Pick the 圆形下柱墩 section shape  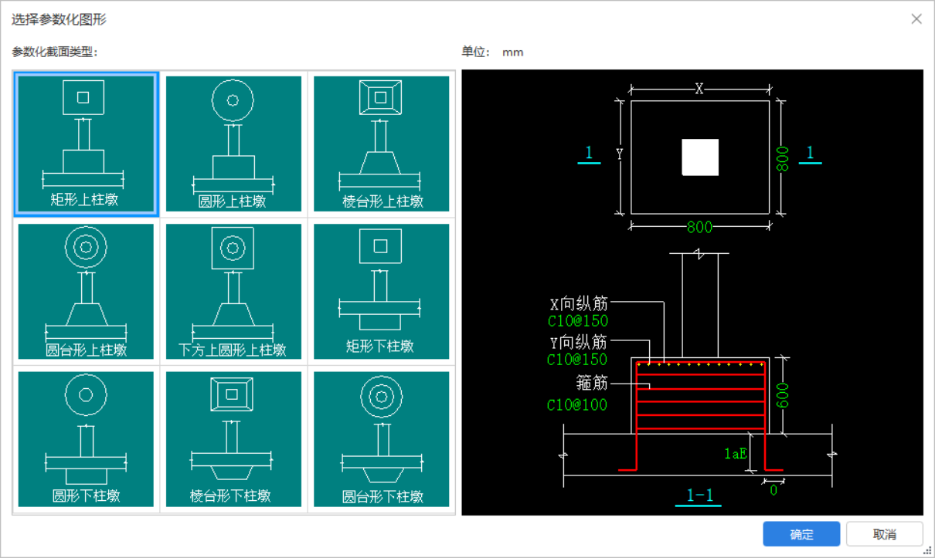tap(86, 439)
